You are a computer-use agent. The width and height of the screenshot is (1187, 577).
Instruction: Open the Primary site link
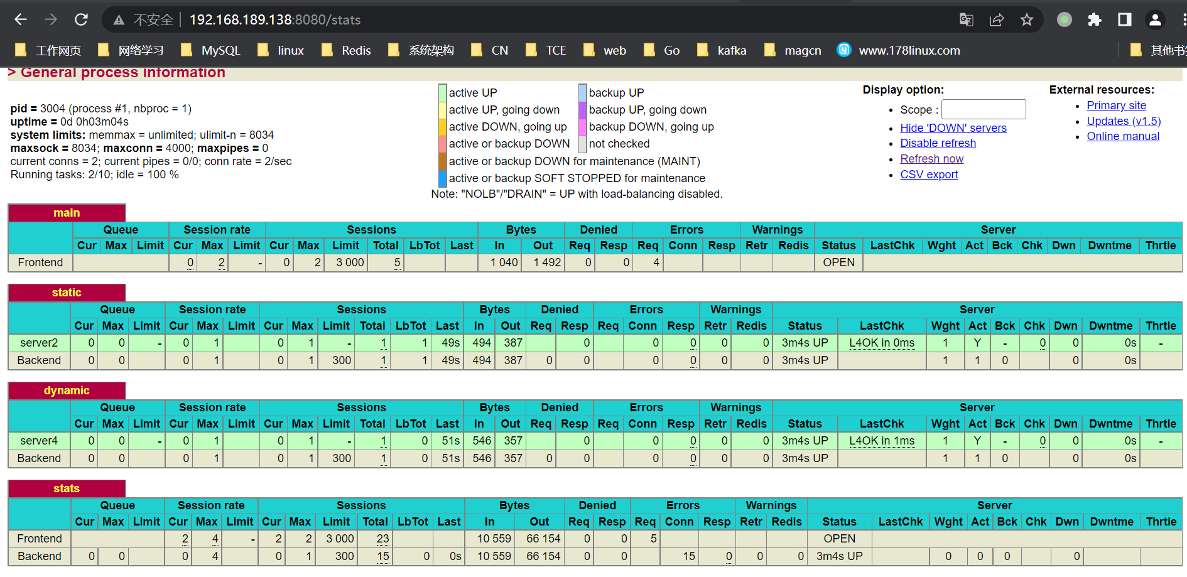tap(1117, 105)
